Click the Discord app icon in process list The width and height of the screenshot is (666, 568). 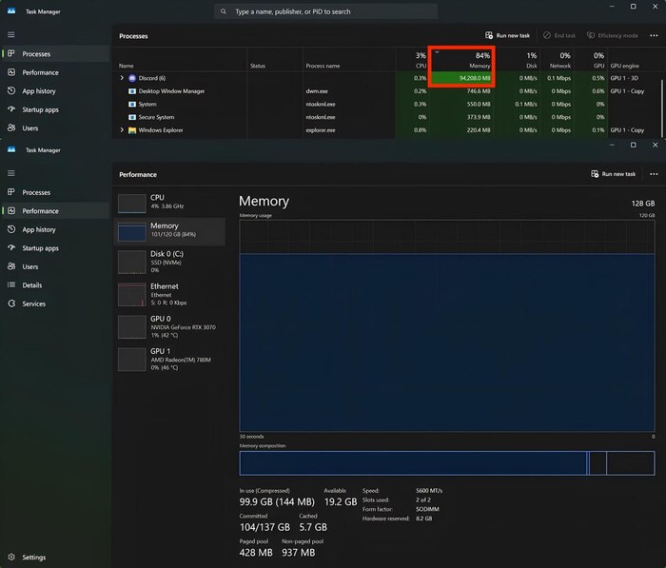point(131,78)
